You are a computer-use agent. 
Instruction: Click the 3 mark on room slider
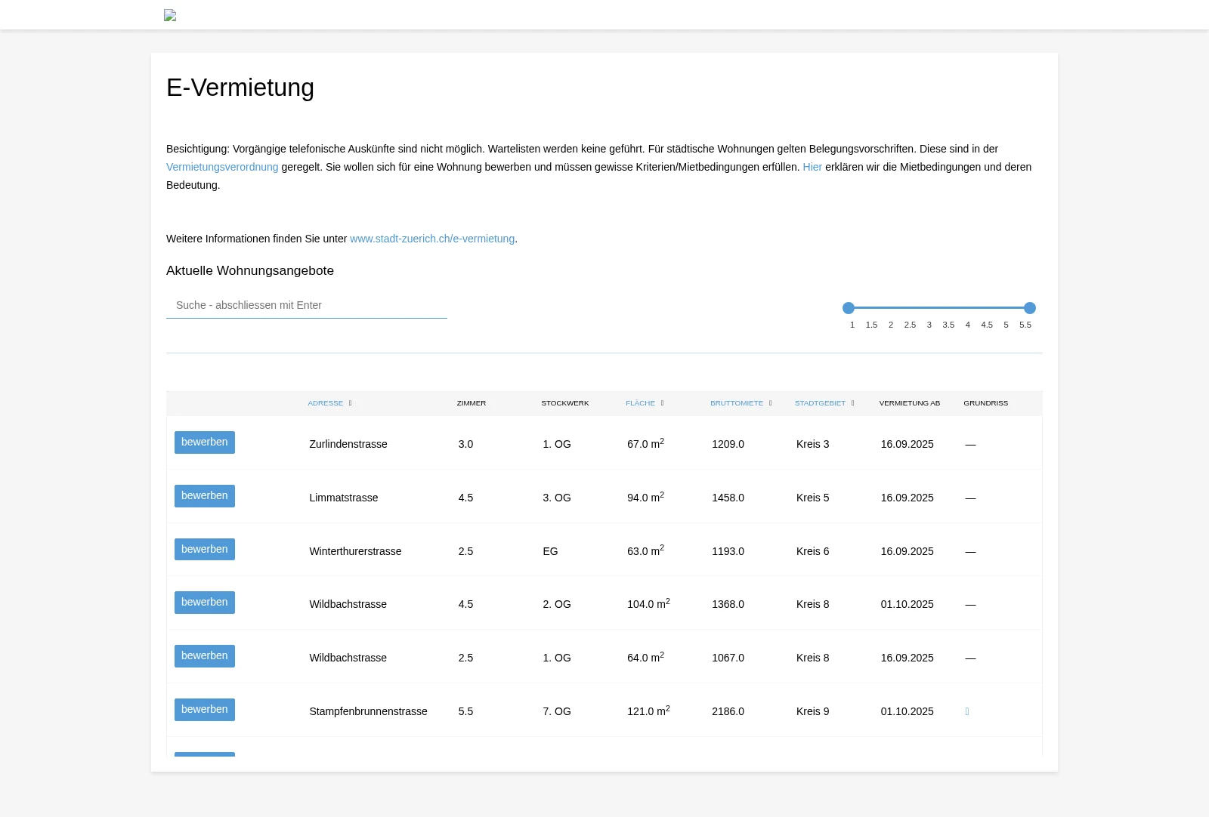tap(929, 325)
